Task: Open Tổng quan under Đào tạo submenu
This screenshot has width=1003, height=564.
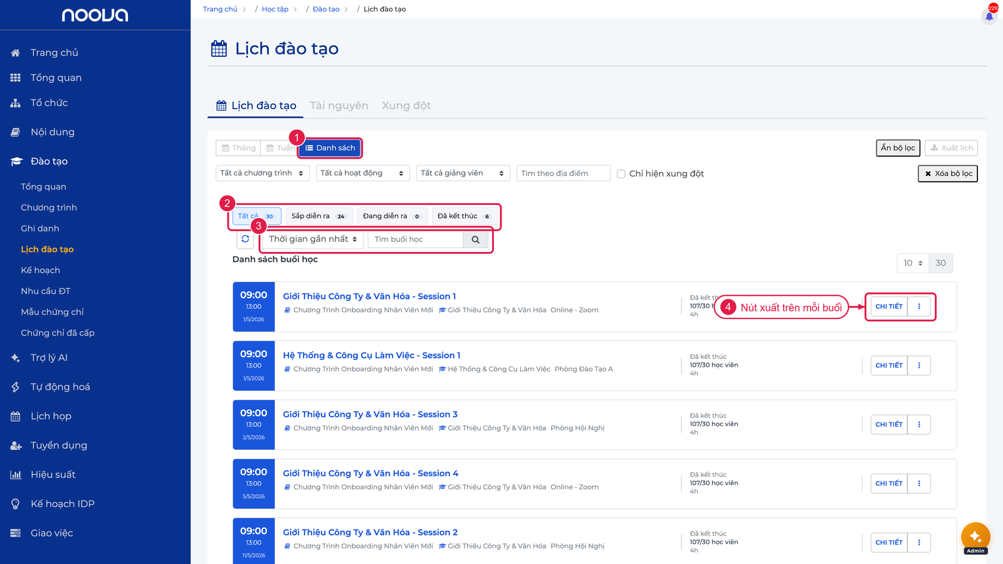Action: [x=43, y=187]
